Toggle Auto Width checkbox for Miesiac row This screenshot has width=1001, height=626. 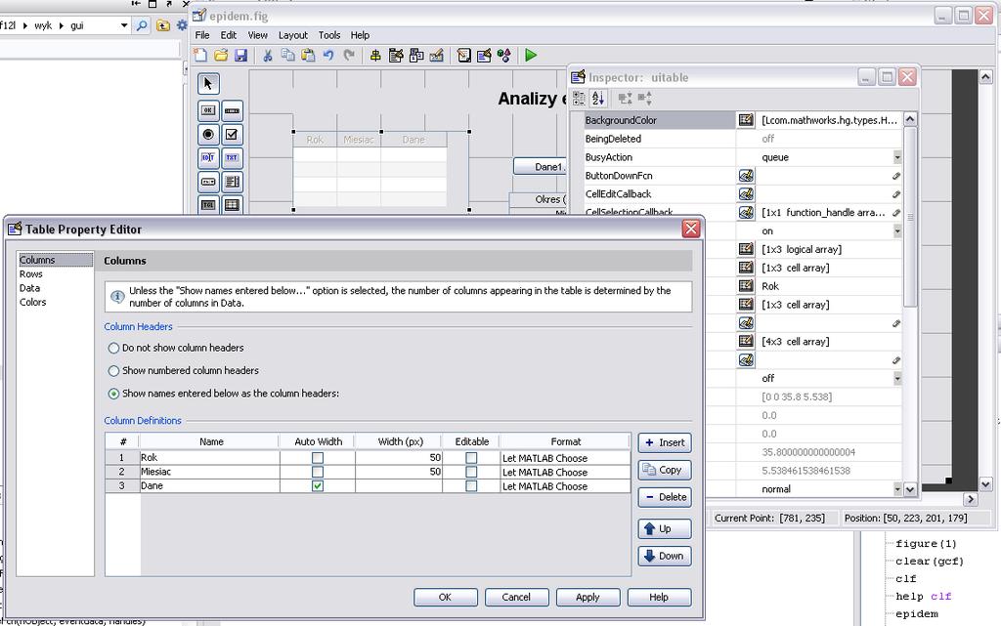tap(318, 472)
